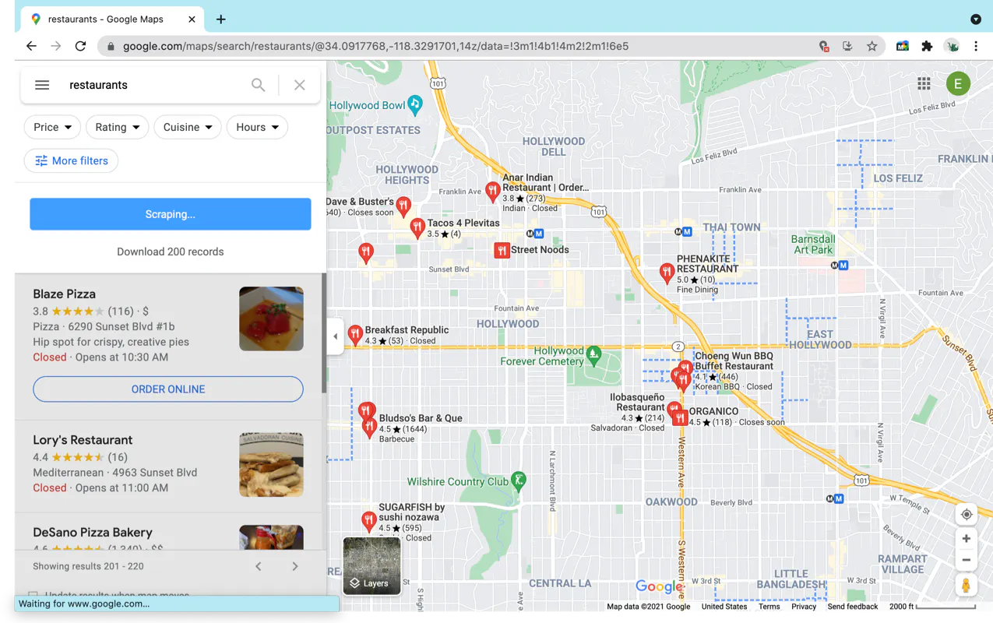Show your location on the map
Image resolution: width=993 pixels, height=623 pixels.
pyautogui.click(x=966, y=515)
